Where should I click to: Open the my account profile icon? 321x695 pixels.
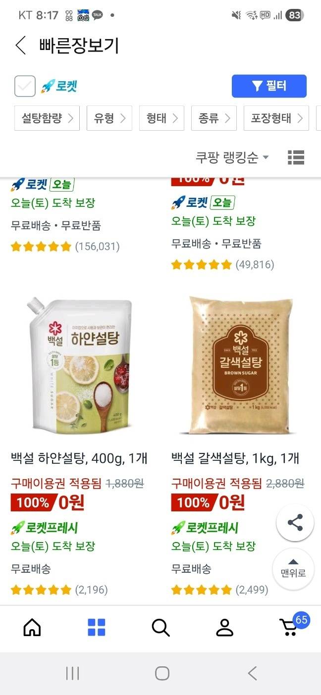pyautogui.click(x=224, y=628)
